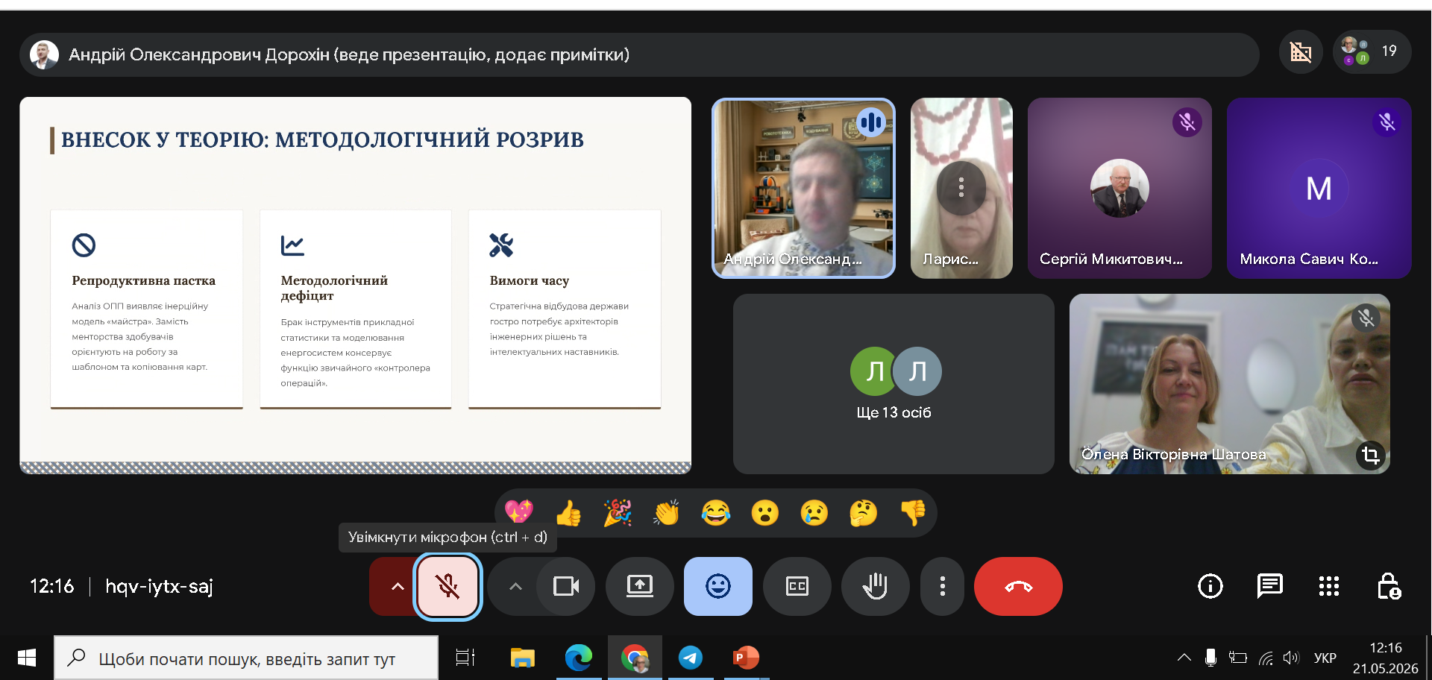Open Task View on taskbar
1432x680 pixels.
tap(465, 658)
